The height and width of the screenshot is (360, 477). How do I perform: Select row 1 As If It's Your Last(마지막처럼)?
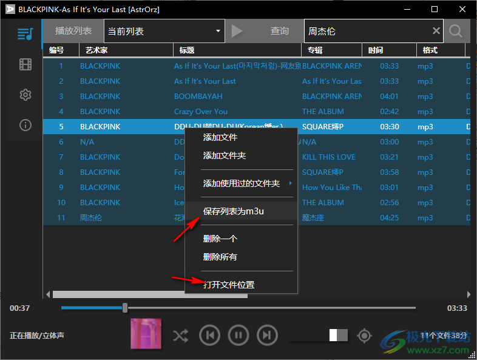257,66
